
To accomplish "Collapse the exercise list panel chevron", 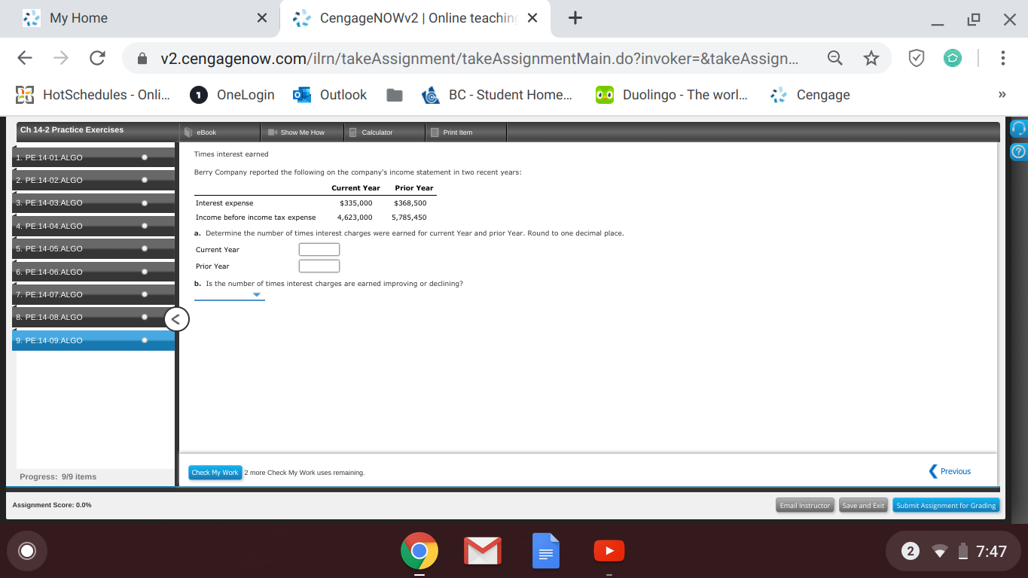I will [175, 319].
